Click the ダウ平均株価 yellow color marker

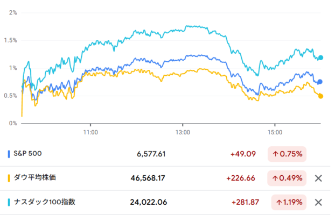9,178
